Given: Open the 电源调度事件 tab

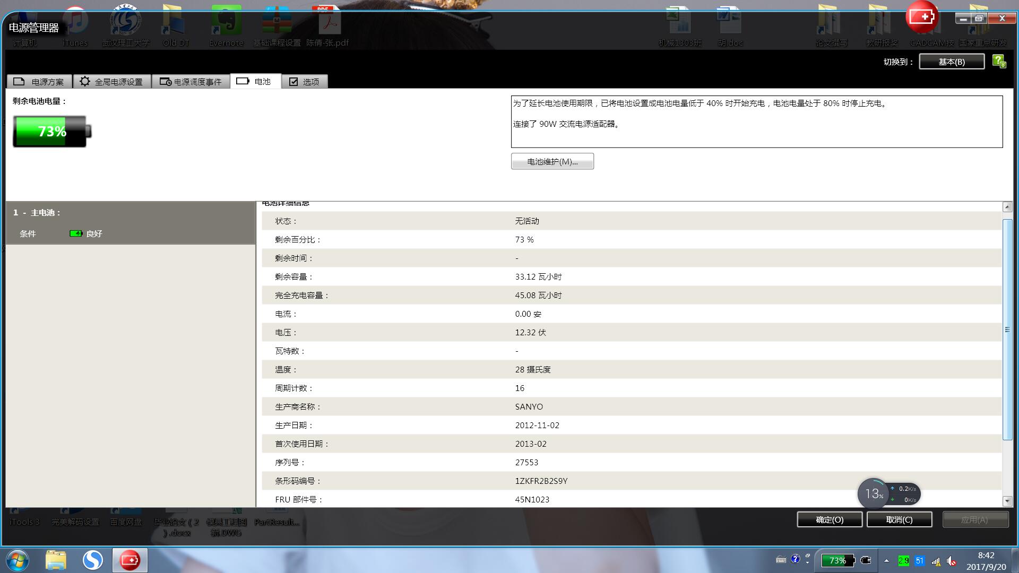Looking at the screenshot, I should [191, 82].
